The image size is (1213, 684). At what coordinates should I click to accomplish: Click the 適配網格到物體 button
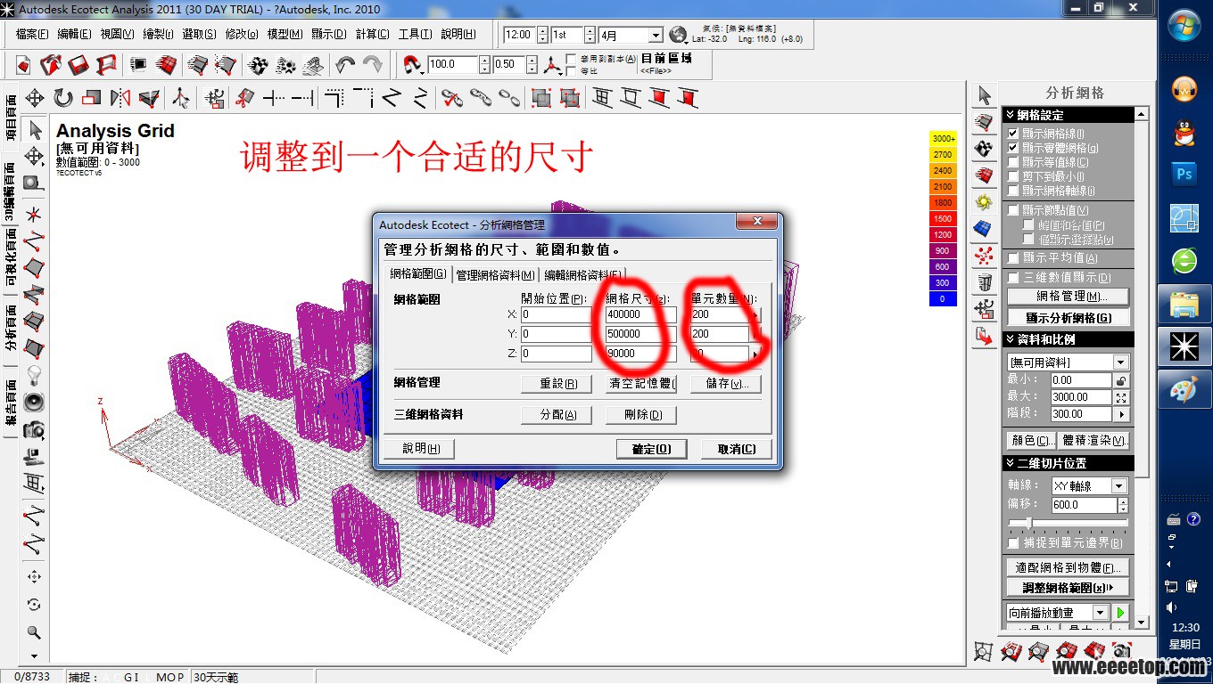click(1069, 567)
